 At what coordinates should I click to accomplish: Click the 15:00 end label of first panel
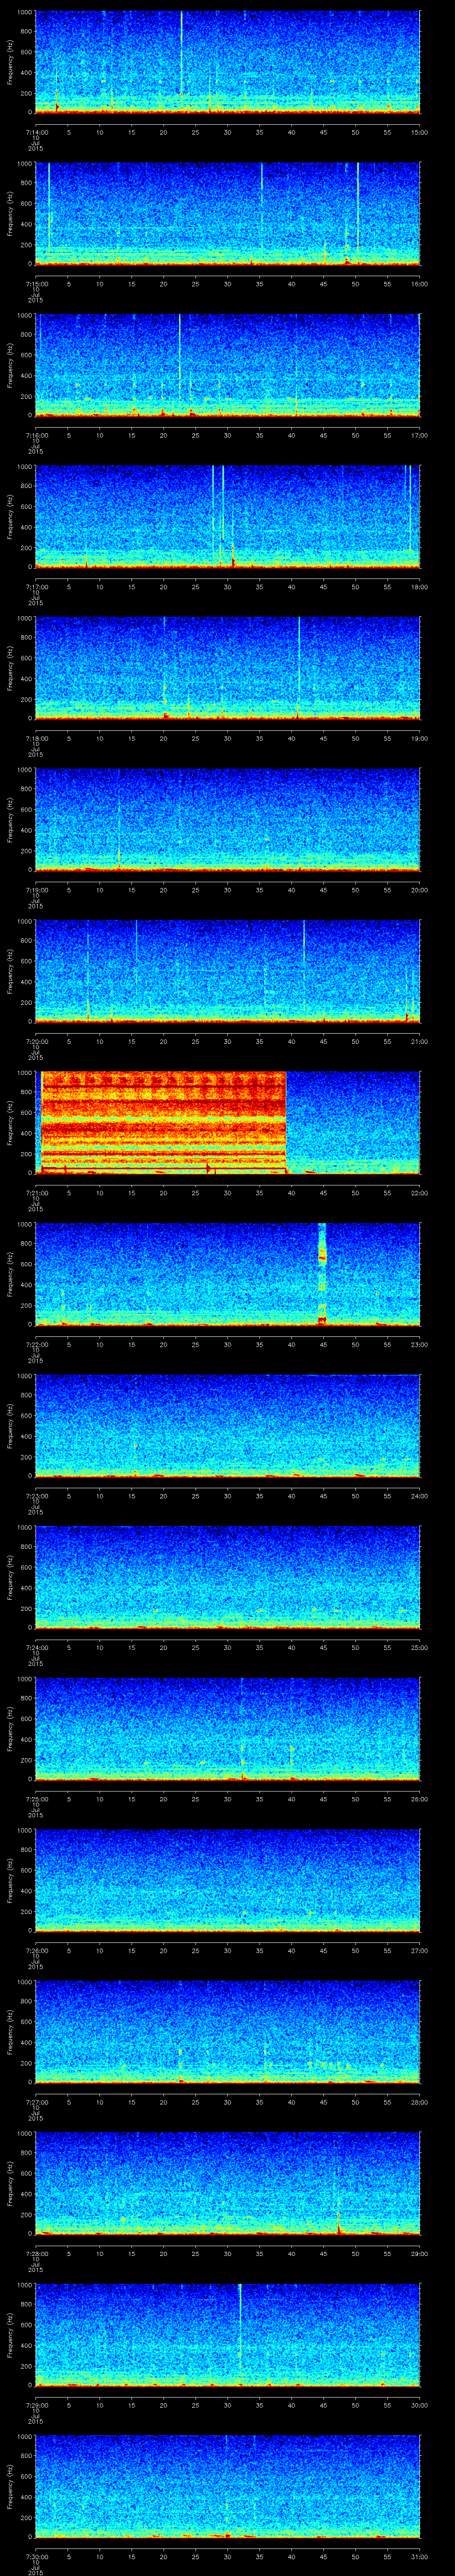(419, 132)
